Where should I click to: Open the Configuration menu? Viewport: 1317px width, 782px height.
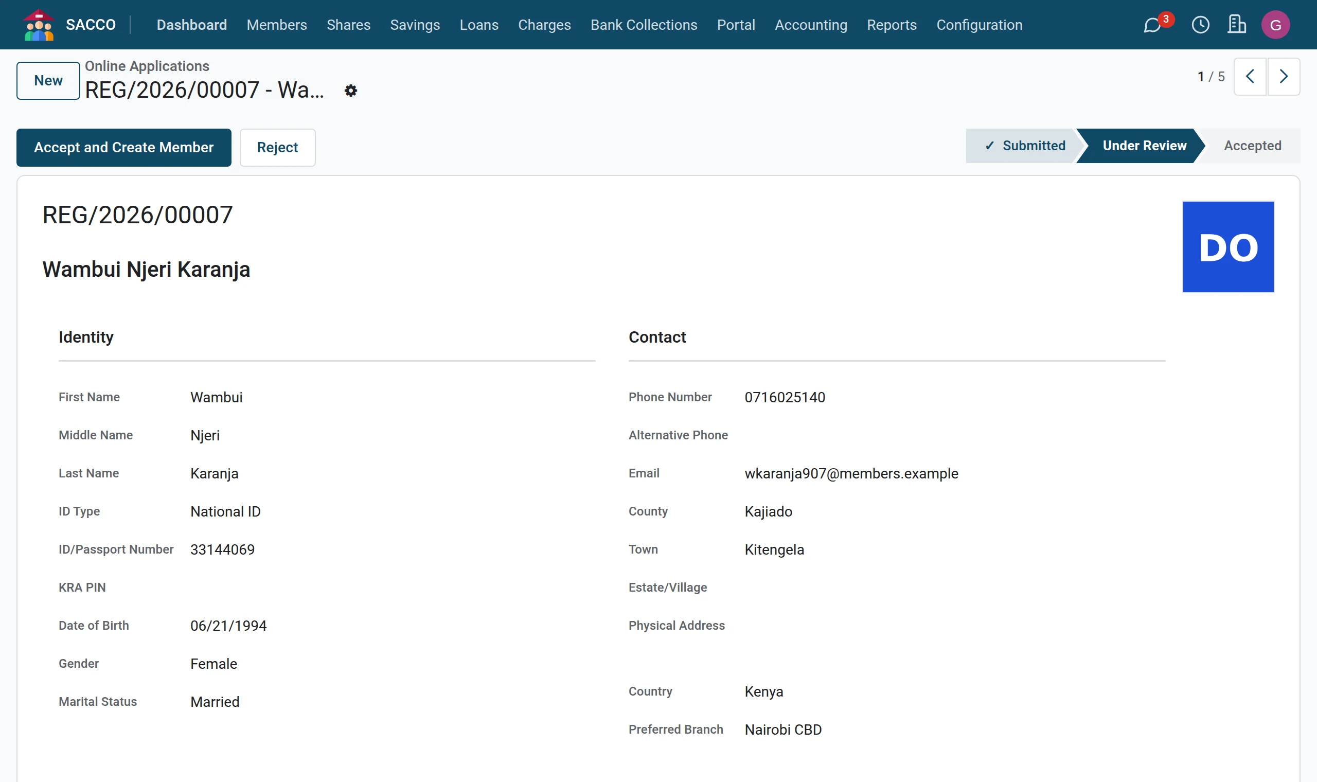(979, 25)
